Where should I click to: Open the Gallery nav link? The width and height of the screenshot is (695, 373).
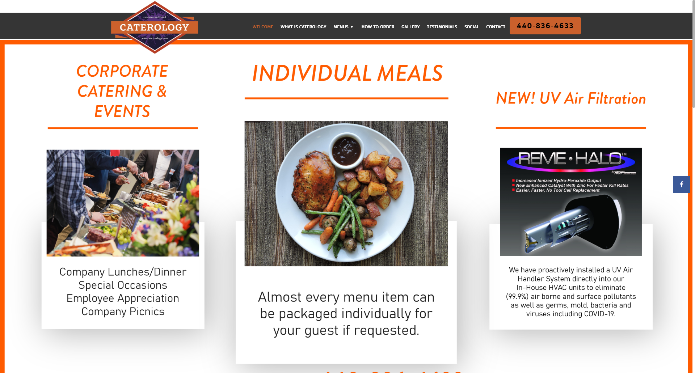pos(410,27)
